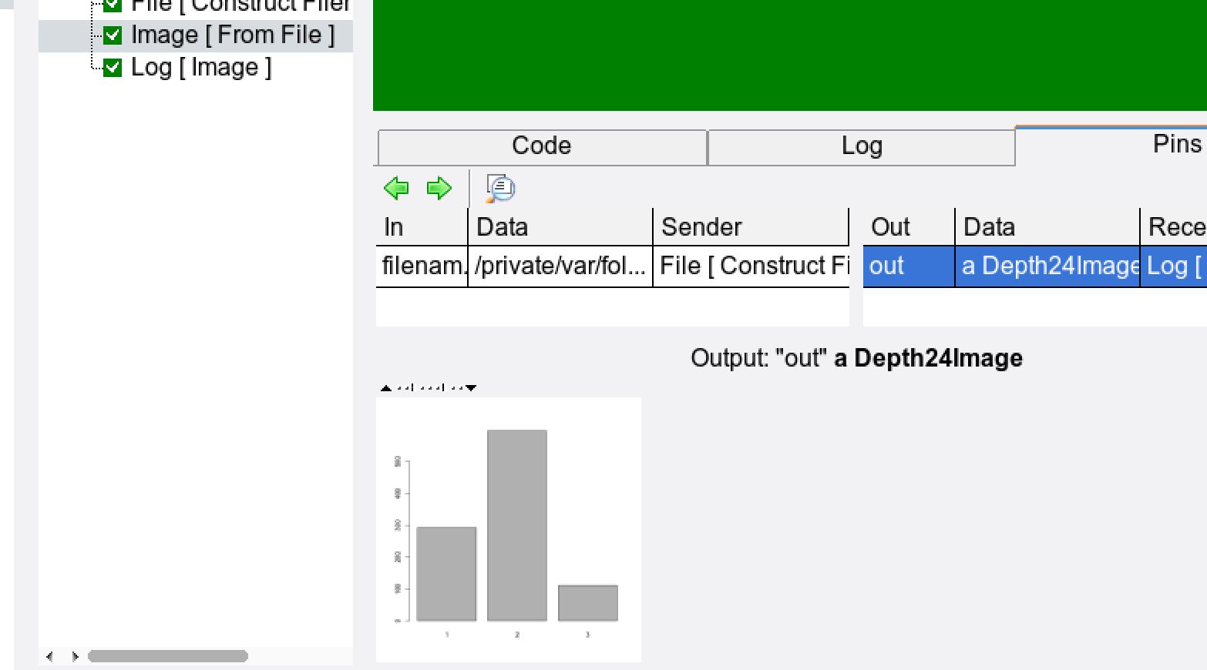1207x670 pixels.
Task: Click the left scroll arrow in tree panel
Action: (50, 656)
